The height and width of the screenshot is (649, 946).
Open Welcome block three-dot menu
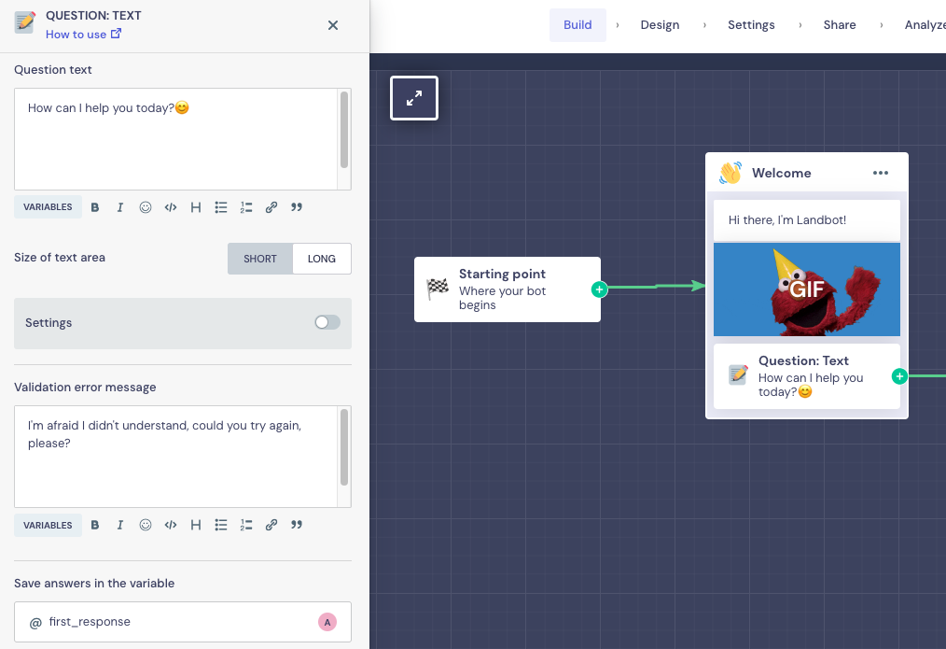(x=881, y=173)
